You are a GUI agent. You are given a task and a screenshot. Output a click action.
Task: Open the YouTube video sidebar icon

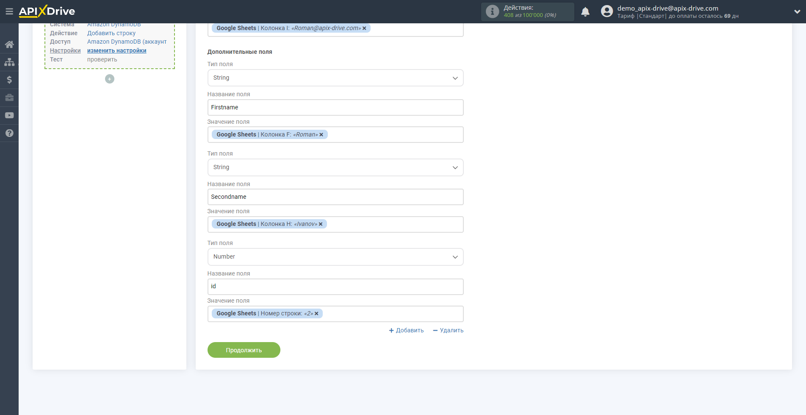9,115
